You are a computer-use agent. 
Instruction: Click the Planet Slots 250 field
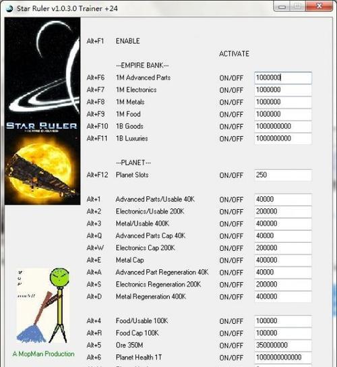click(283, 175)
